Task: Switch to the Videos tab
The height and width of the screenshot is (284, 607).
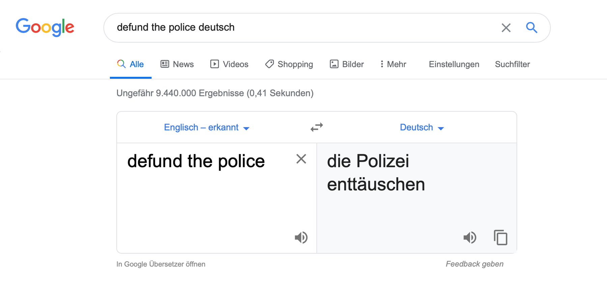Action: (229, 64)
